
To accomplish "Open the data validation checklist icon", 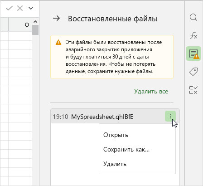I will click(x=193, y=90).
